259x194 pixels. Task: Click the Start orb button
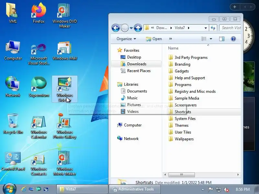[x=9, y=189]
